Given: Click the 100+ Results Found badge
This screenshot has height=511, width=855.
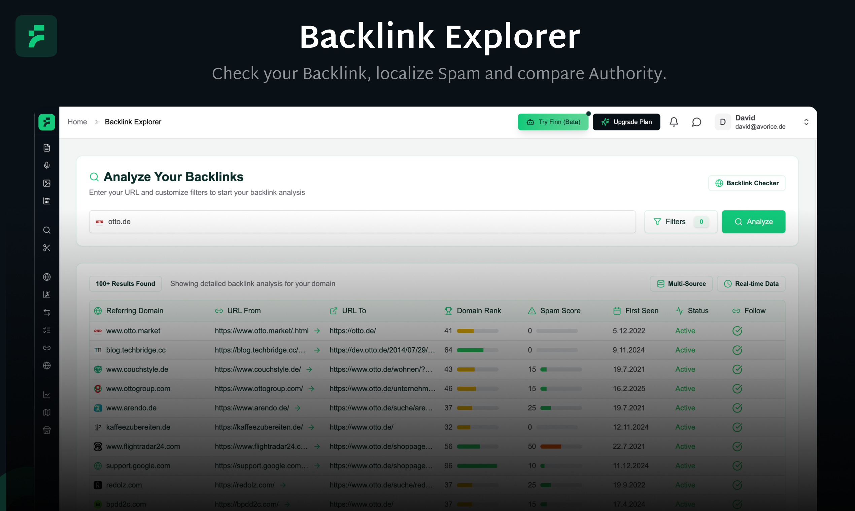Looking at the screenshot, I should [x=126, y=284].
